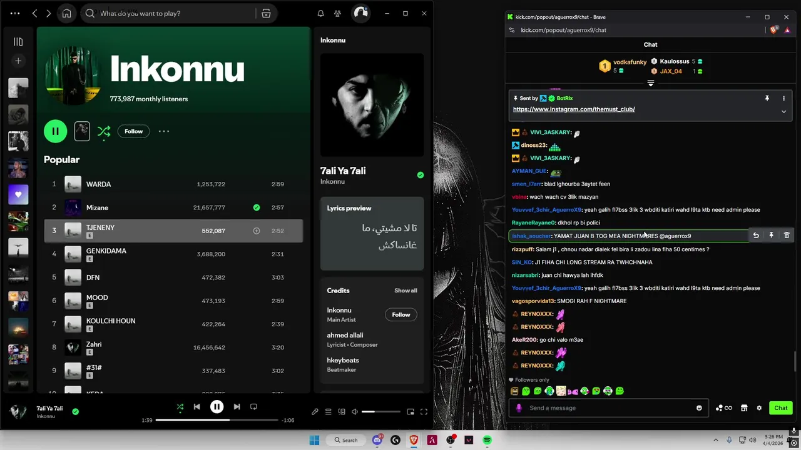
Task: Add TJENENY to Liked Songs plus icon
Action: [x=257, y=231]
